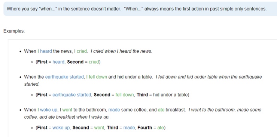The width and height of the screenshot is (277, 137).
Task: Click bold "Fourth" label before "ate"
Action: [145, 128]
